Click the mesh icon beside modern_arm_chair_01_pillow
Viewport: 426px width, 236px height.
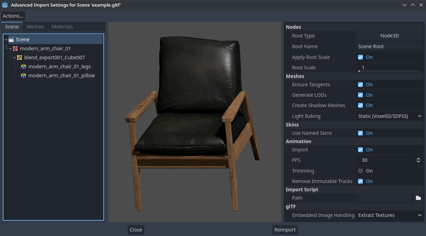pos(23,76)
